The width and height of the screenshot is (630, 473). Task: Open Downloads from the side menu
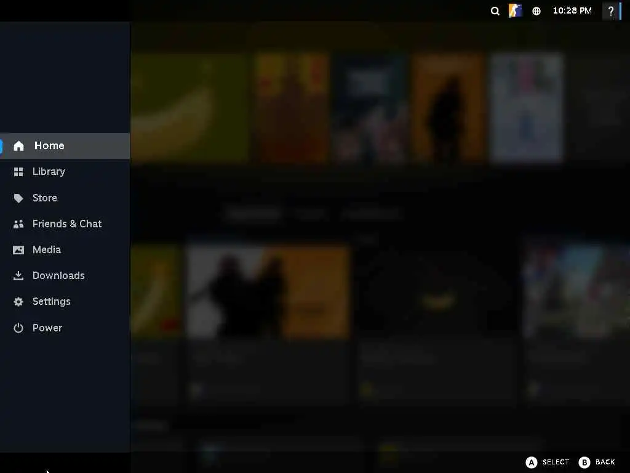click(65, 275)
